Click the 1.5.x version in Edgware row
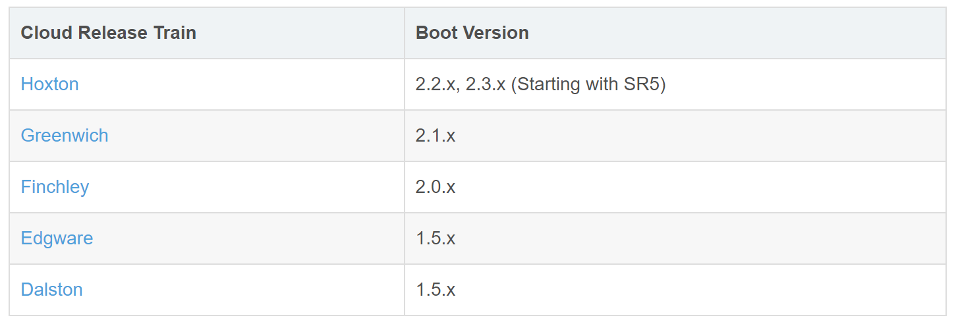The height and width of the screenshot is (328, 958). pos(436,238)
